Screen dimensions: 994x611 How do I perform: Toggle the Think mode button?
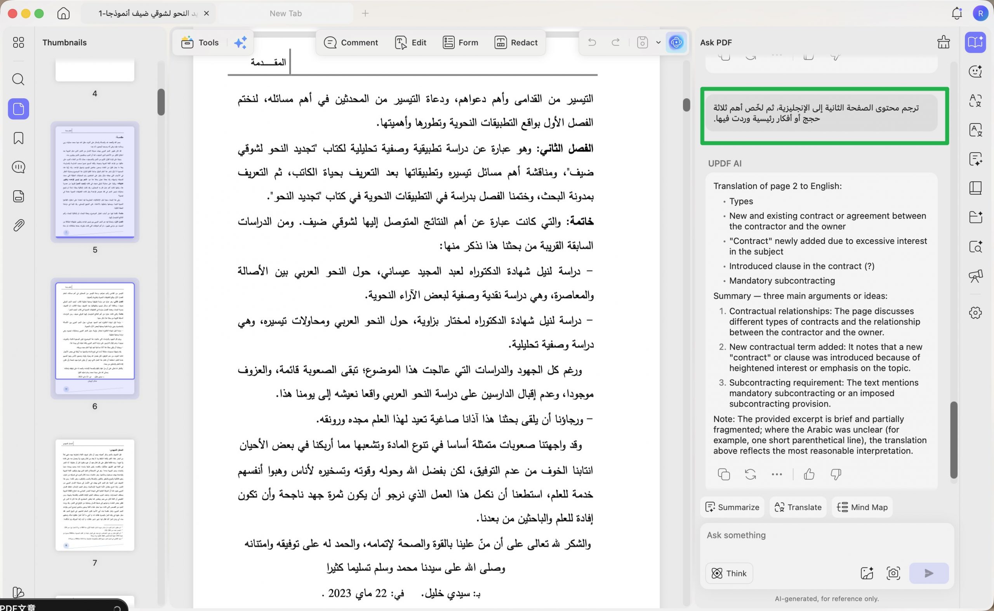coord(729,573)
